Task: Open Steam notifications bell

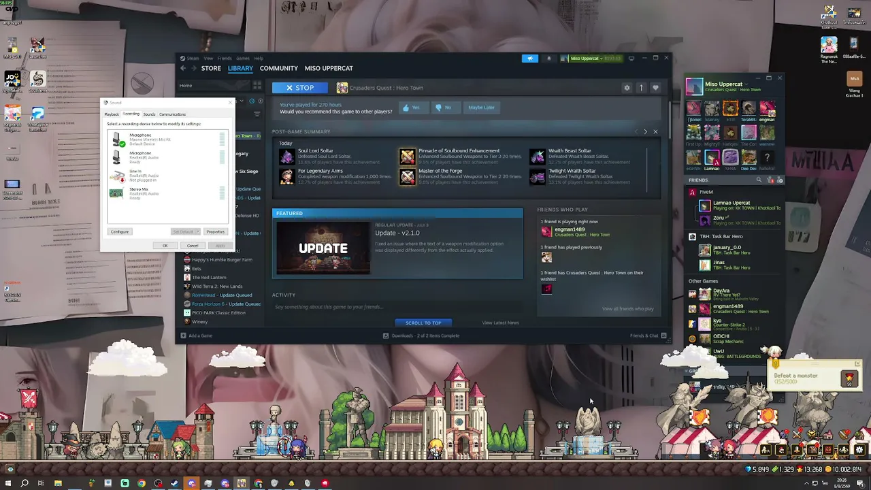Action: click(x=549, y=59)
